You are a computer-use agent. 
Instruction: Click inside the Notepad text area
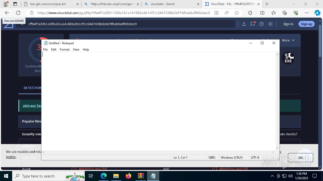click(159, 101)
